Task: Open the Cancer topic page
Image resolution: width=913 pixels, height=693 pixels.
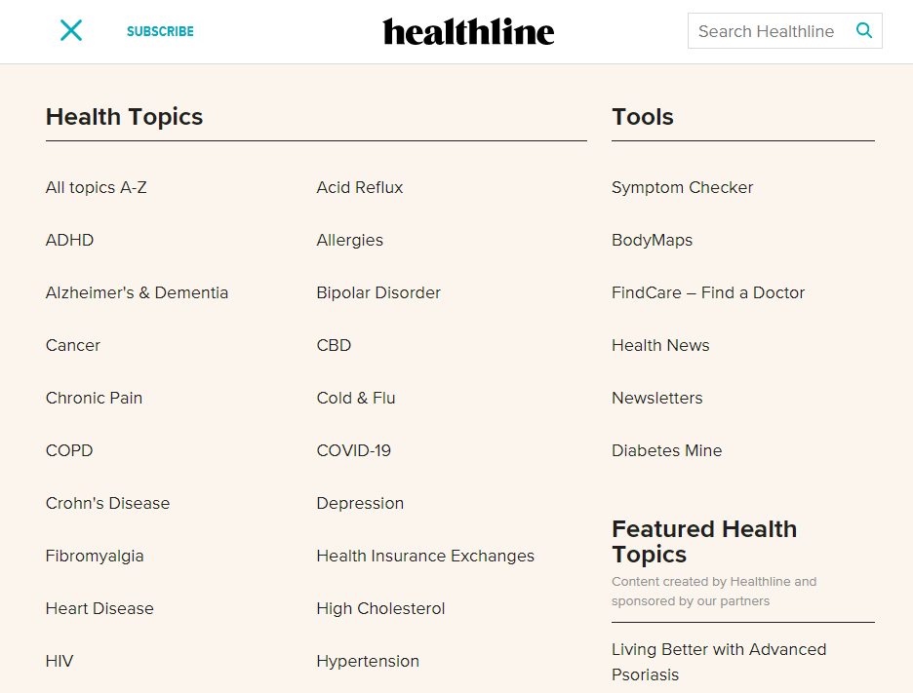Action: coord(73,345)
